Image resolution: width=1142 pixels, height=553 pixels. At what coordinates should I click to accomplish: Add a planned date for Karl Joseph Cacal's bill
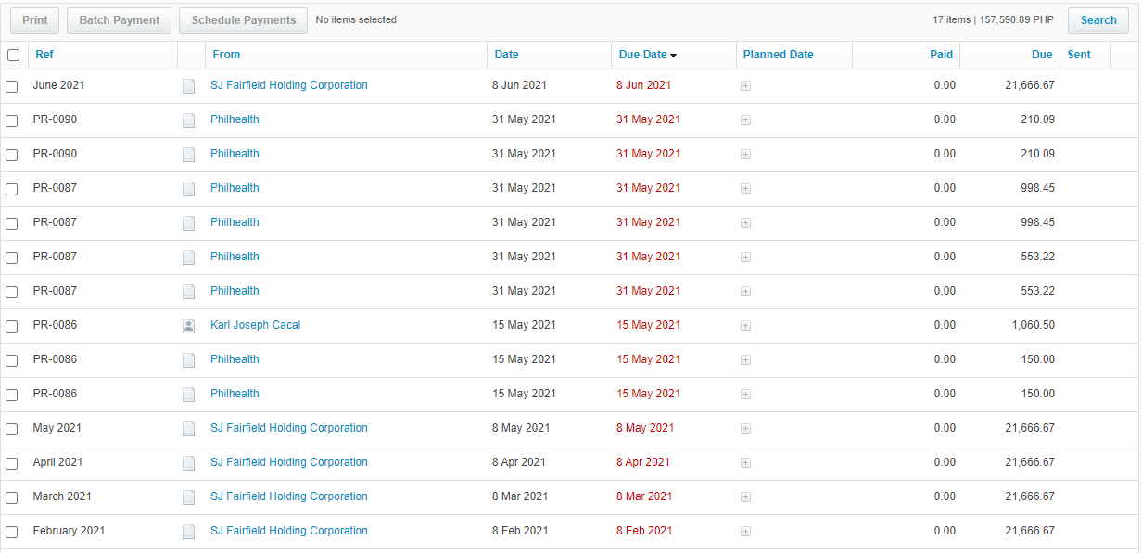(745, 326)
